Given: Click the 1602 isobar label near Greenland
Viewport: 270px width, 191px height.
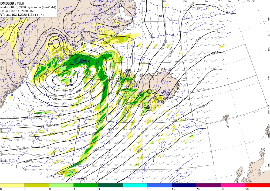Looking at the screenshot, I should 73,45.
